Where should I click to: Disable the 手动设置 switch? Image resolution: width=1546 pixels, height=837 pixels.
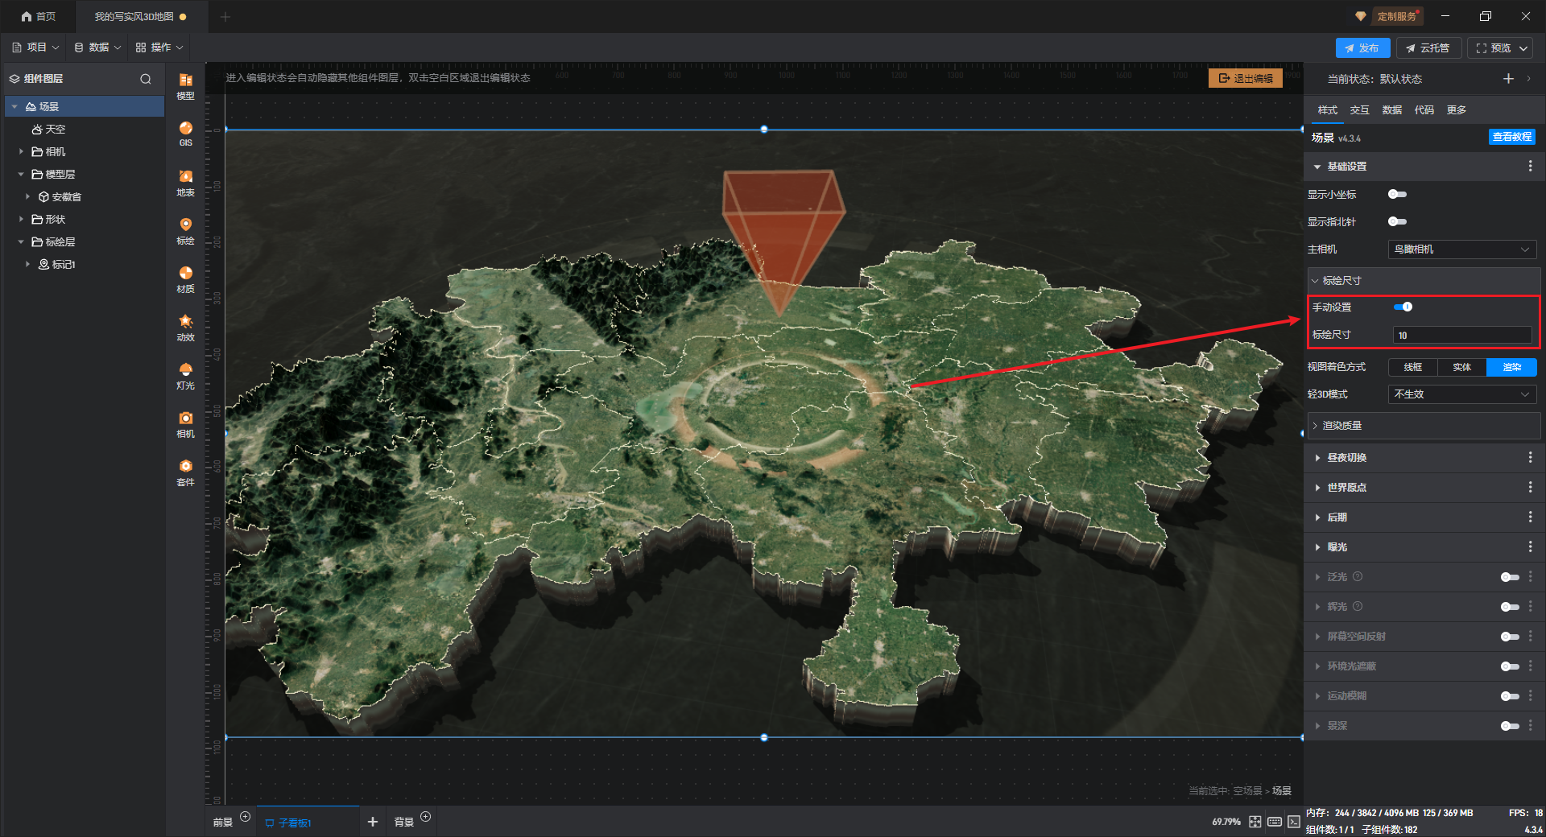(1403, 307)
